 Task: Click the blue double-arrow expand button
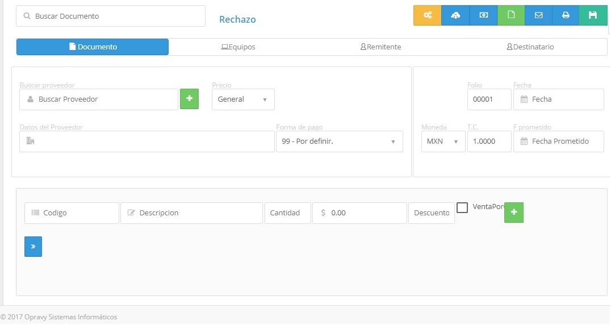point(33,247)
